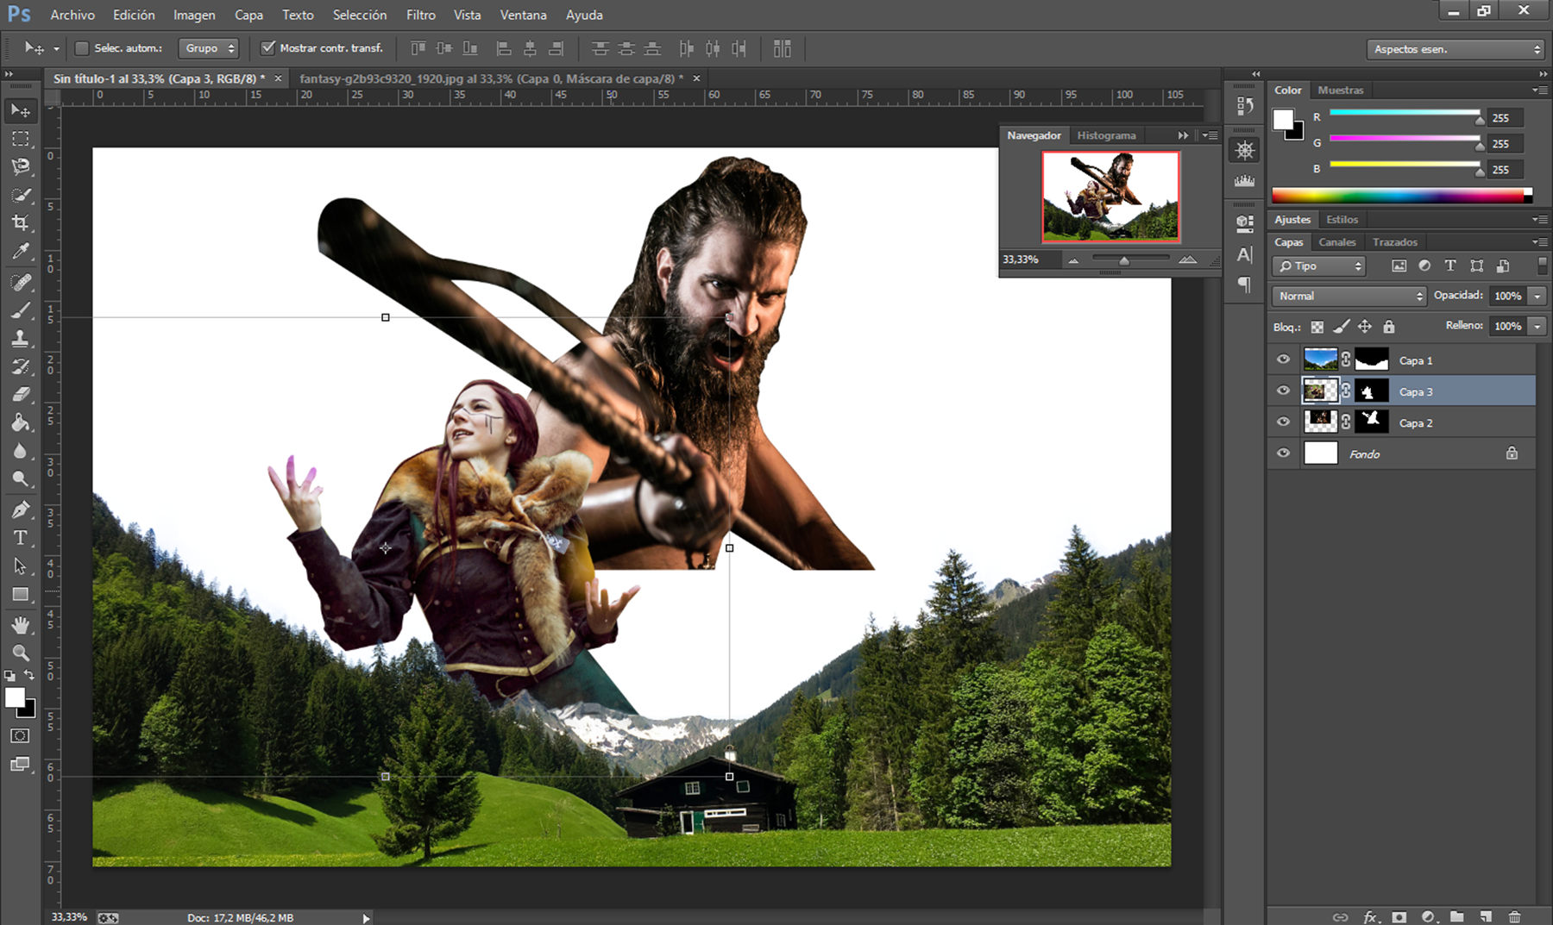Open the Filtro menu

(x=421, y=15)
